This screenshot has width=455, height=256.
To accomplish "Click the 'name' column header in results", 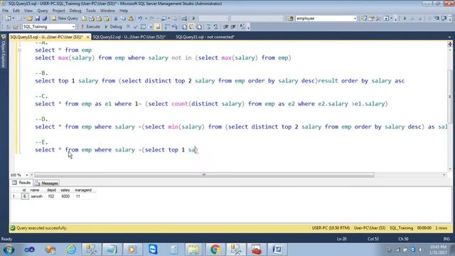I will (x=35, y=190).
